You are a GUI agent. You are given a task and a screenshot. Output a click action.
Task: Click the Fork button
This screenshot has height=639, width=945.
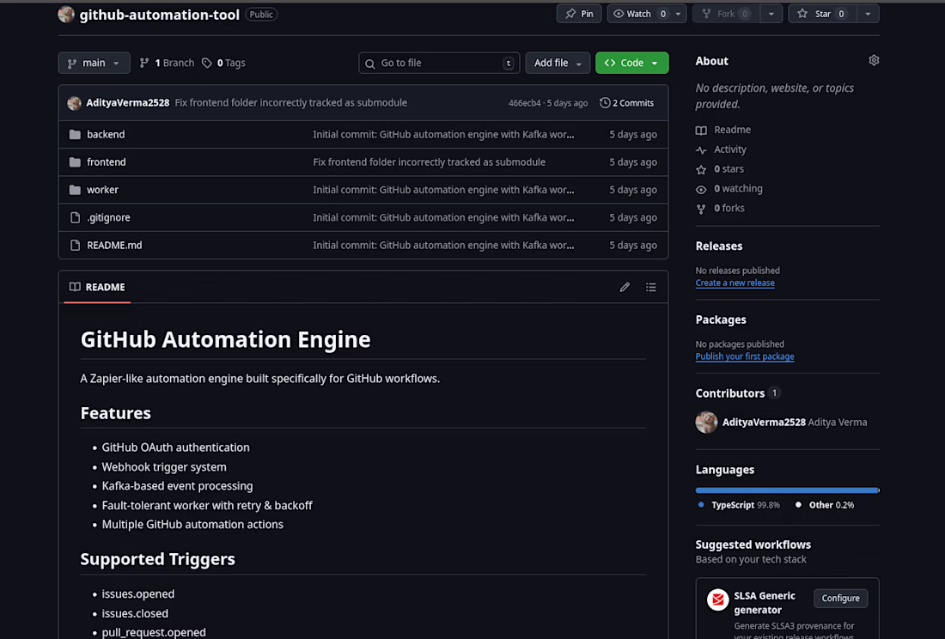coord(726,13)
